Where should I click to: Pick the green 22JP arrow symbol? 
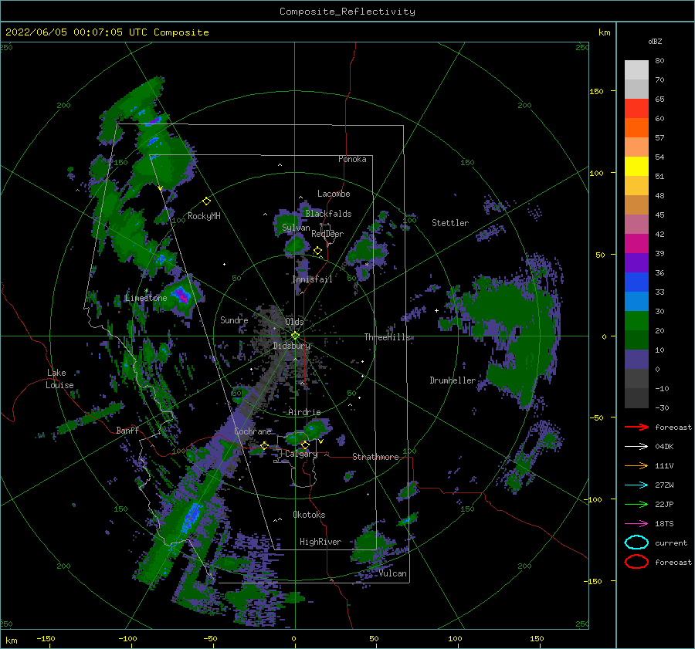point(636,504)
